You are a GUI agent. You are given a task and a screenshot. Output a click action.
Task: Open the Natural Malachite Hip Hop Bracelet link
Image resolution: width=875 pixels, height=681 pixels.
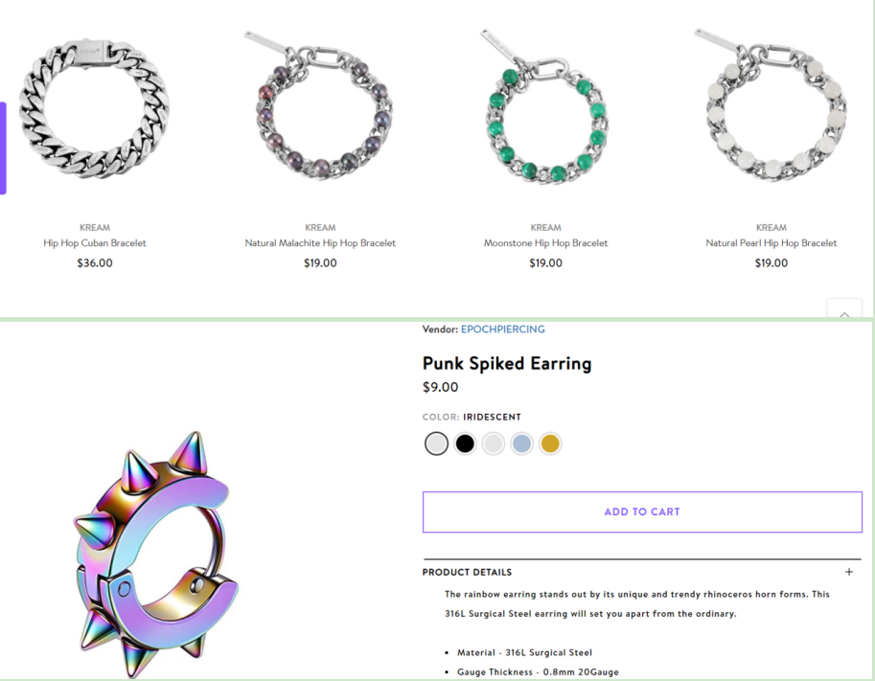[320, 243]
